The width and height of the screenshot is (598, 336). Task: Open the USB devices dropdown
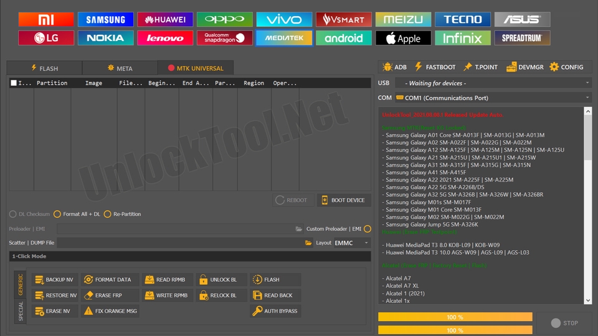[x=493, y=83]
